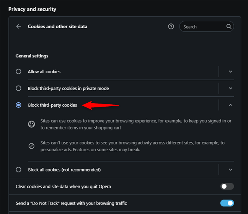Screen dimensions: 248x214
Task: Select the Block third-party cookies radio button
Action: 18,105
